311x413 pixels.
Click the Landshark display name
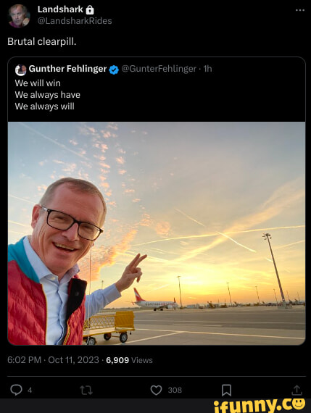coord(60,9)
